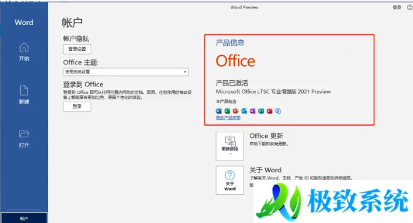Viewport: 413px width, 223px height.
Task: Click the 关于 Word about button
Action: pyautogui.click(x=230, y=180)
